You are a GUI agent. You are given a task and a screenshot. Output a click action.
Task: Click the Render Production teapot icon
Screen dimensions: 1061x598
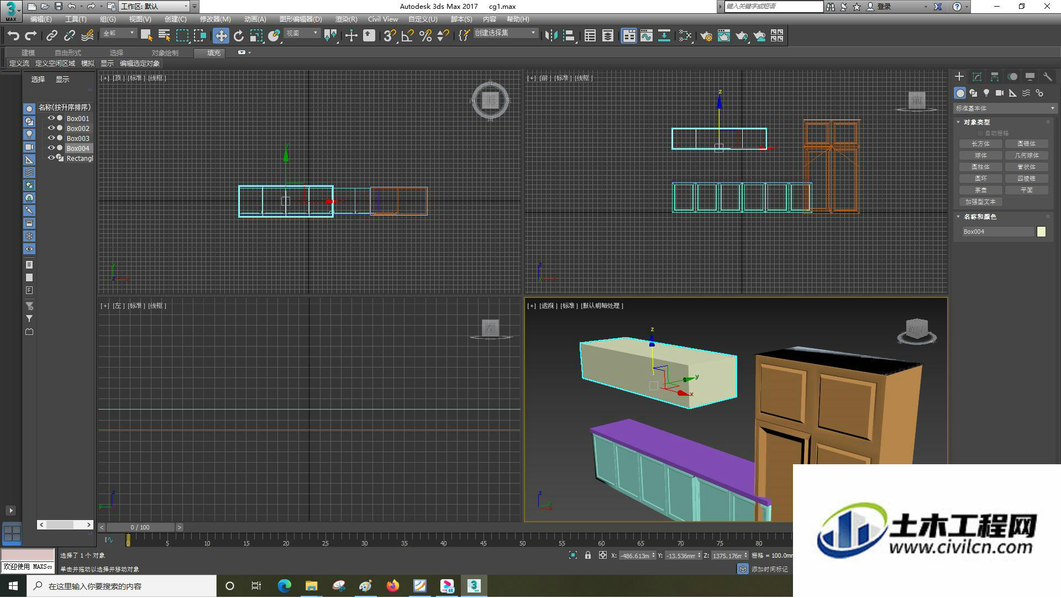(742, 36)
